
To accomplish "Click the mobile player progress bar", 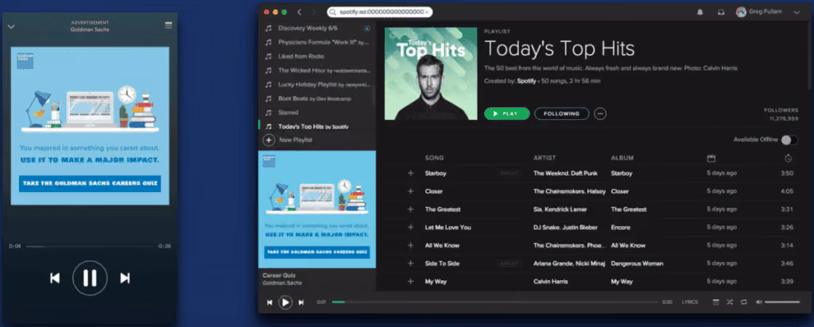I will [89, 246].
